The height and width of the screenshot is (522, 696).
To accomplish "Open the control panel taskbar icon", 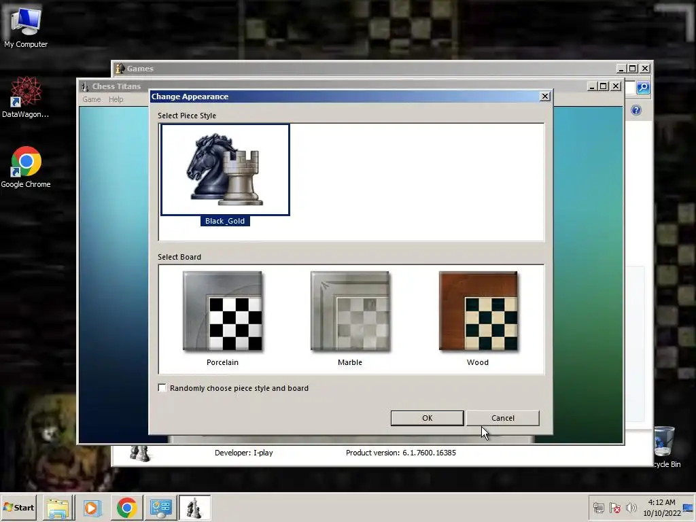I will point(160,508).
